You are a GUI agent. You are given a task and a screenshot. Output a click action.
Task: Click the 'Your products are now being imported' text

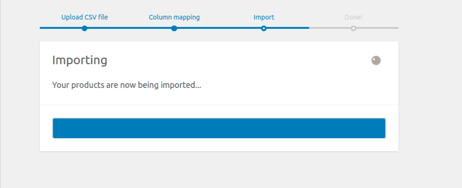[127, 85]
